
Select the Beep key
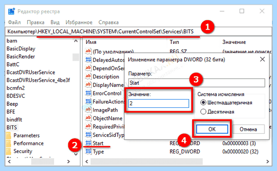[x=12, y=104]
